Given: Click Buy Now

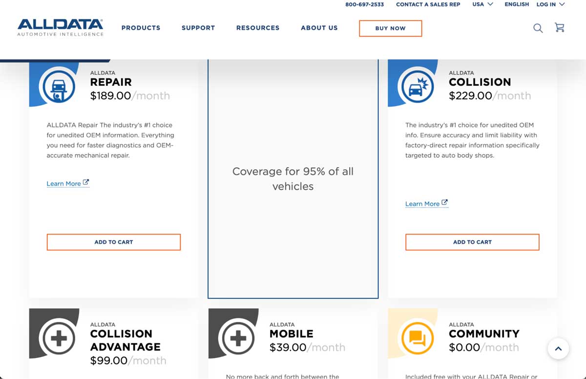Looking at the screenshot, I should 390,28.
